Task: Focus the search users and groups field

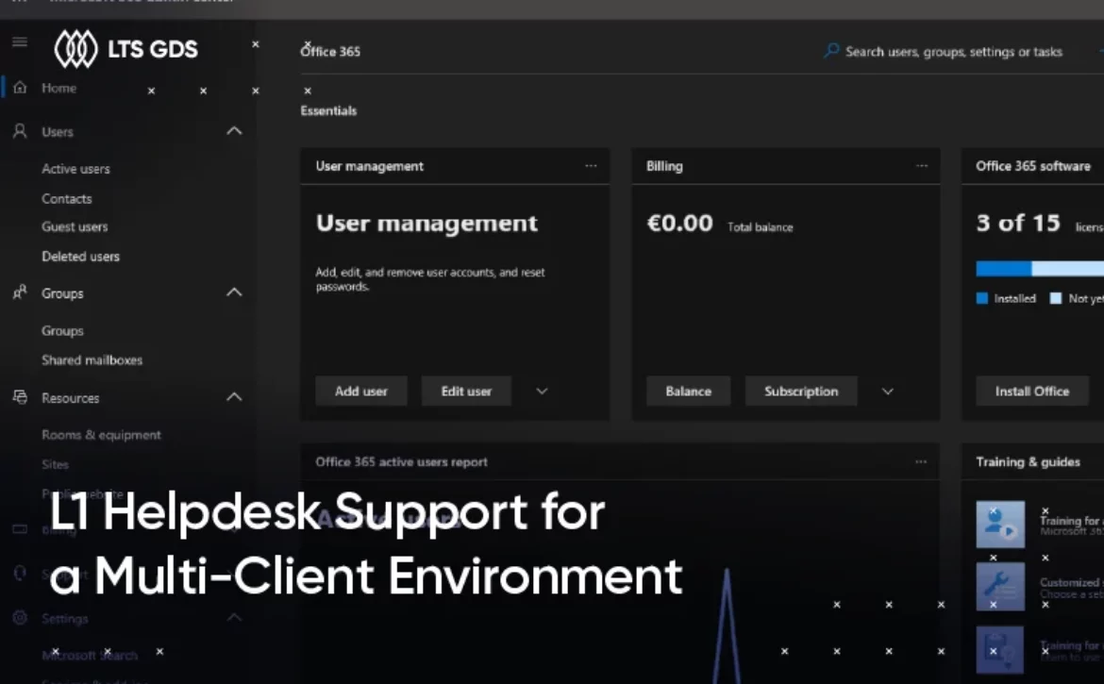Action: [953, 52]
